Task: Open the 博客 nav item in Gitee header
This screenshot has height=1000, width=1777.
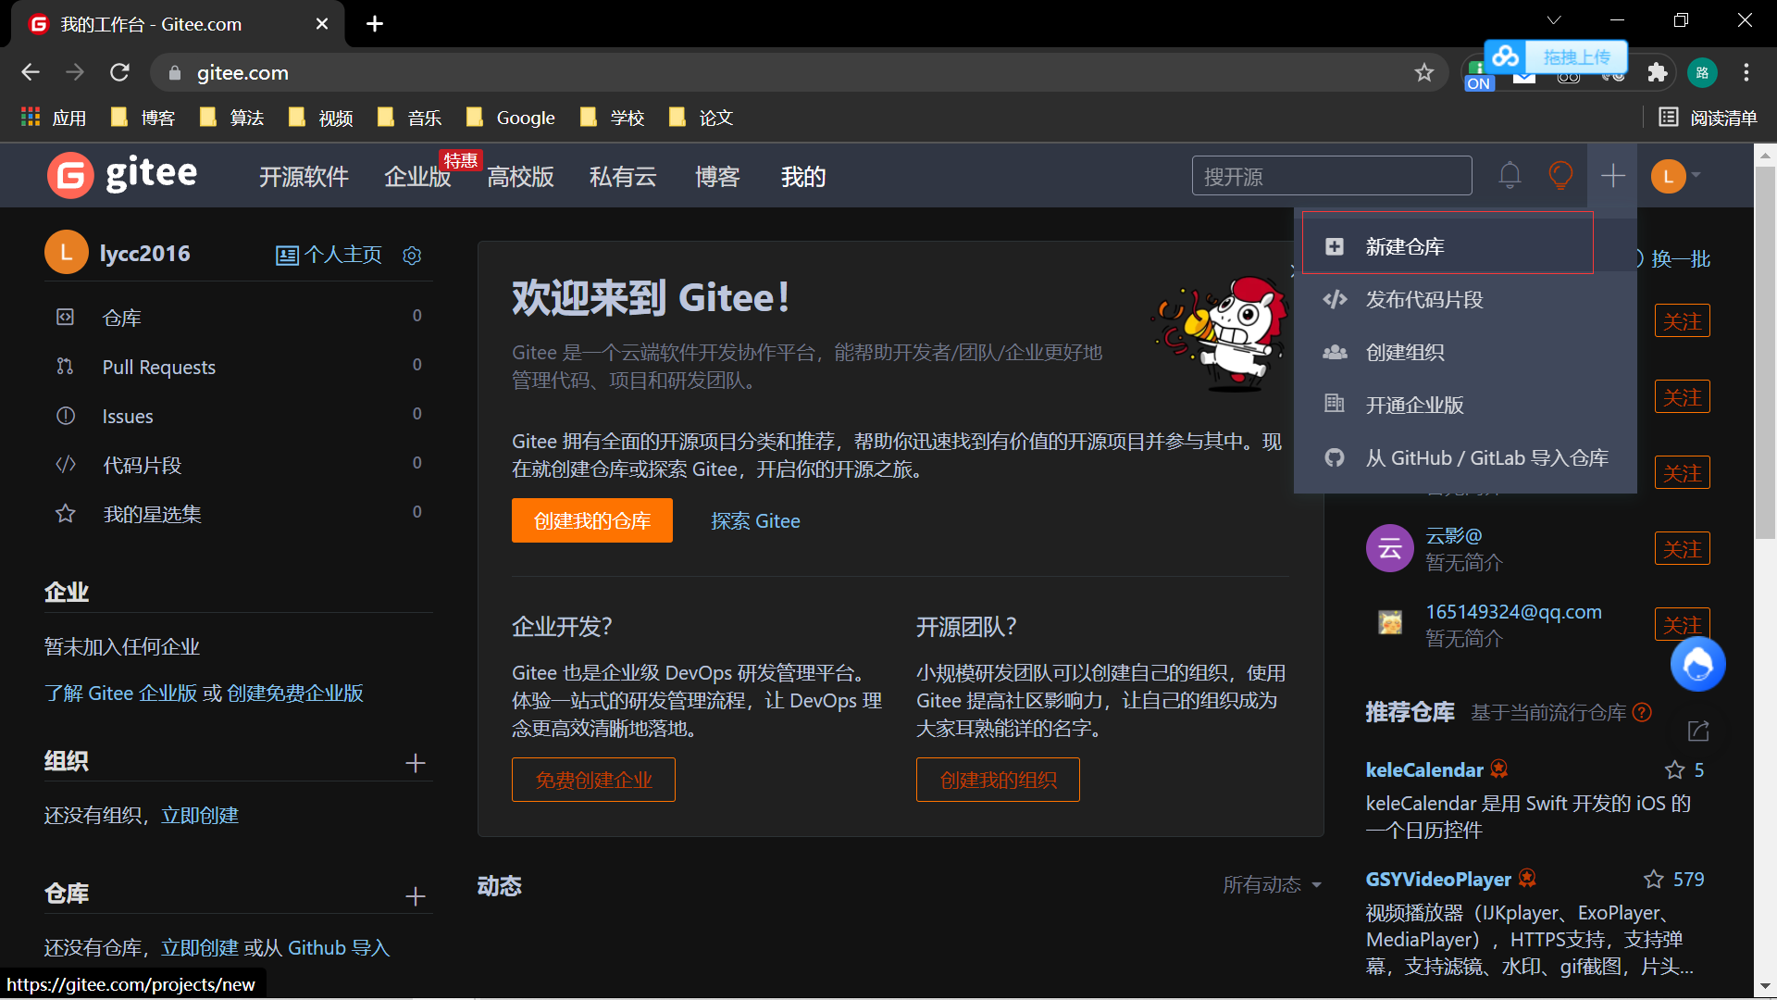Action: coord(717,177)
